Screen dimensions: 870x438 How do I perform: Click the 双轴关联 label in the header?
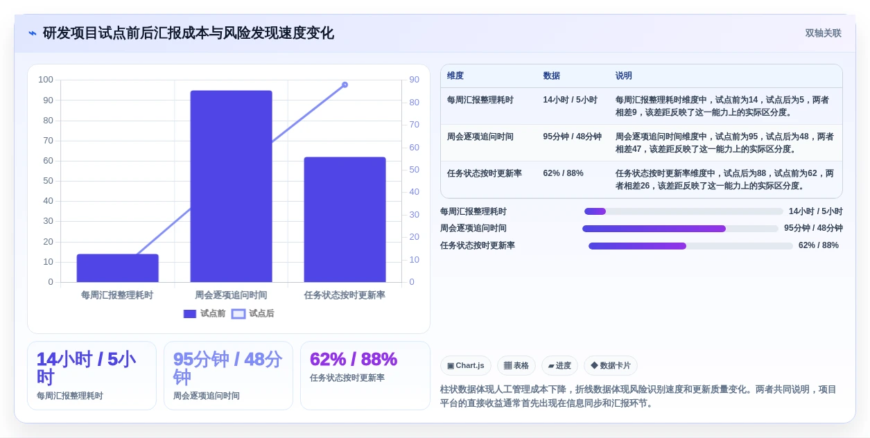823,33
